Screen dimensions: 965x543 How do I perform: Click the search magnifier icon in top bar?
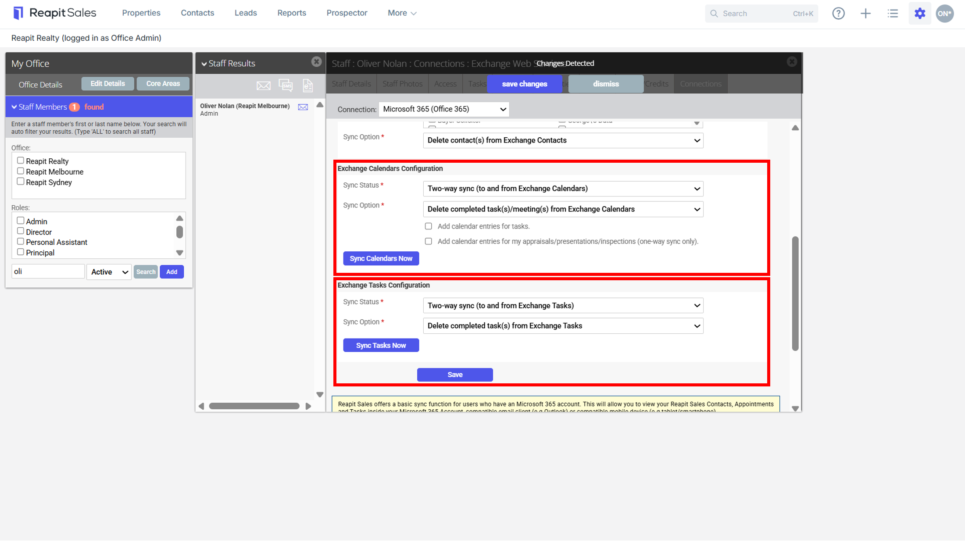714,14
